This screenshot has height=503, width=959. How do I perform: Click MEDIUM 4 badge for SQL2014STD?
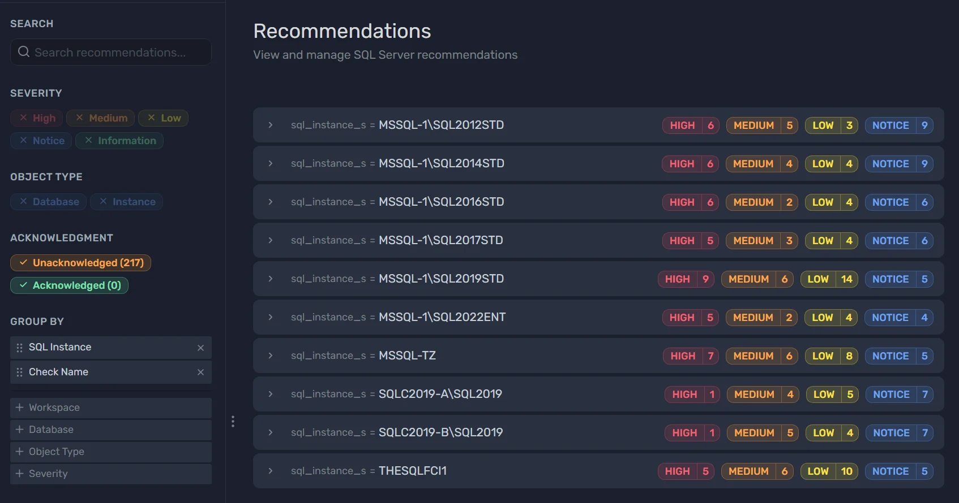click(x=762, y=164)
